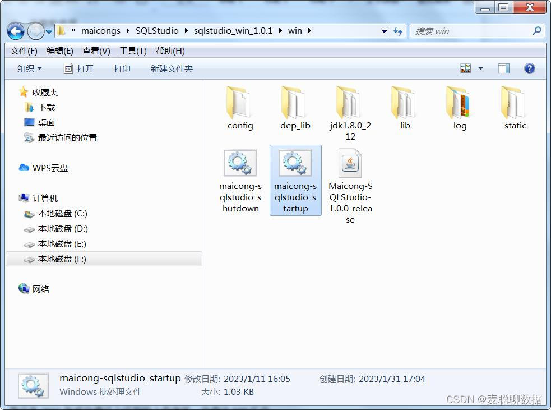The height and width of the screenshot is (410, 551).
Task: Open the jdk1.8.0_212 folder
Action: click(350, 113)
